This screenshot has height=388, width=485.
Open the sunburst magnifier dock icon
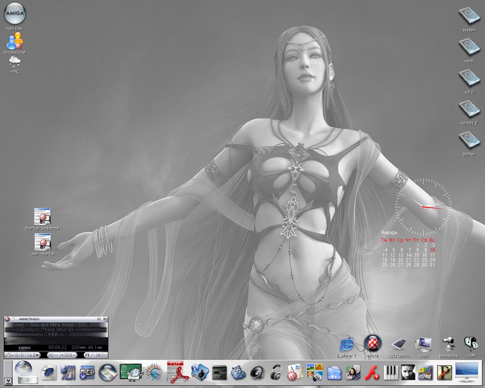pyautogui.click(x=154, y=372)
